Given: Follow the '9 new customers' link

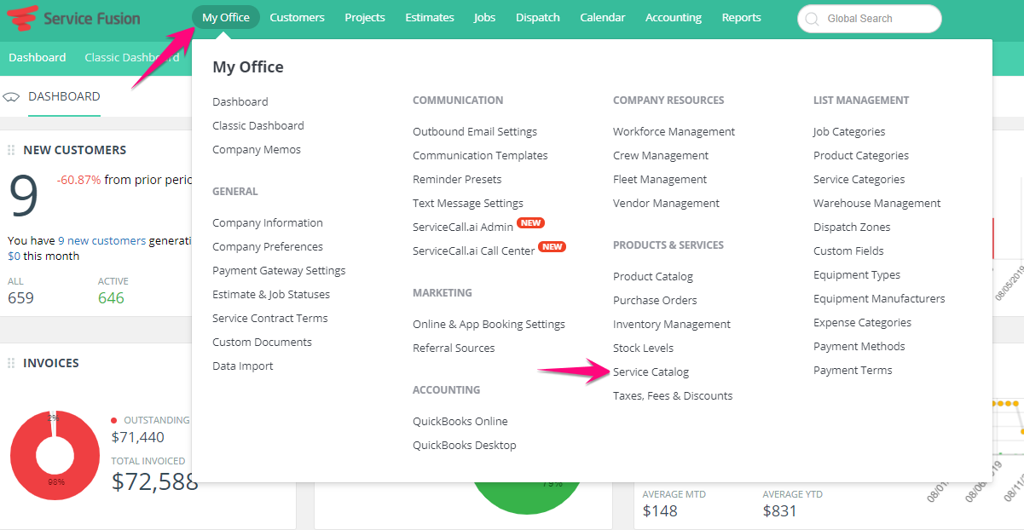Looking at the screenshot, I should coord(101,241).
